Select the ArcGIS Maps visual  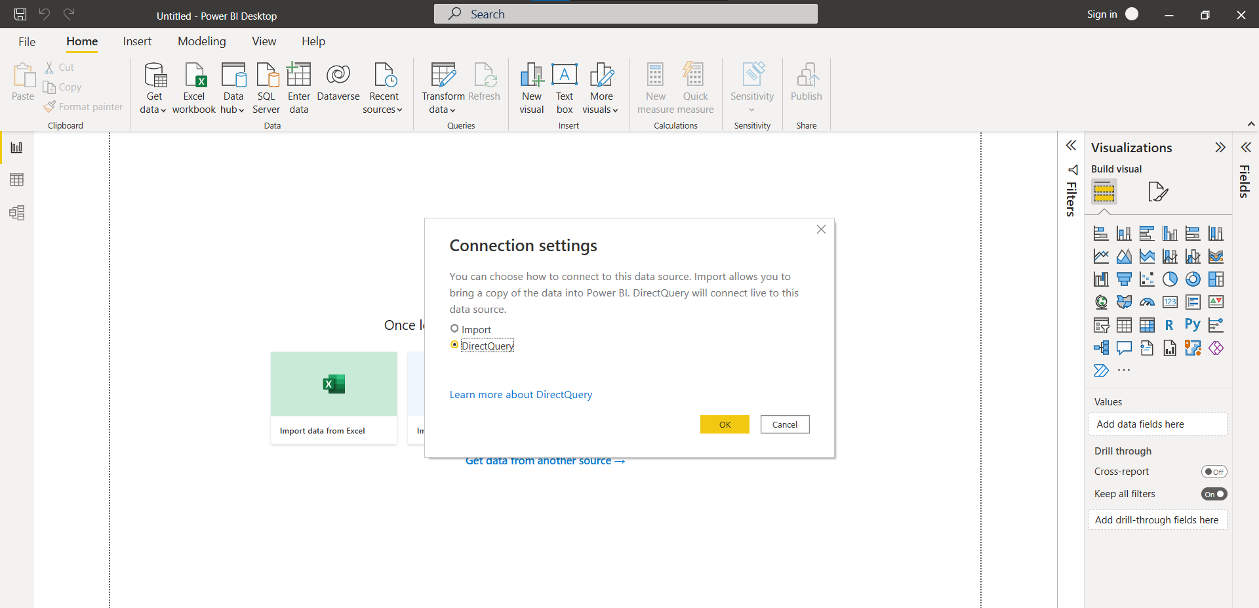1193,348
